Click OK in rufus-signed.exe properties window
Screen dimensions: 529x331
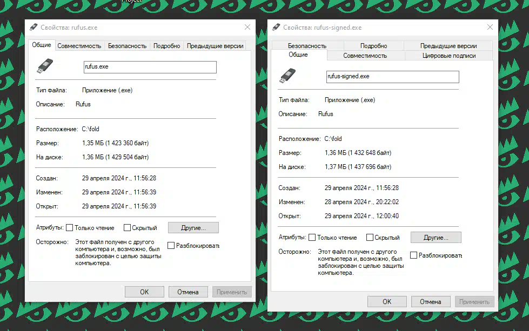tap(387, 302)
